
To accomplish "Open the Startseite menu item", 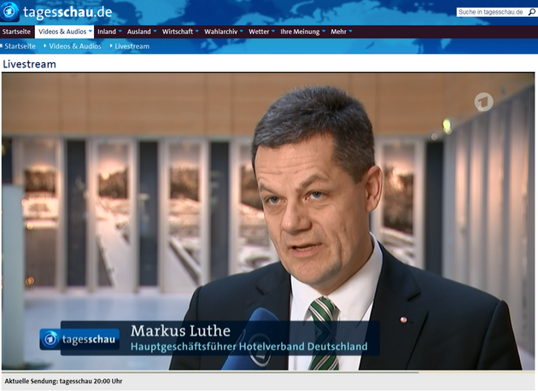I will 16,32.
